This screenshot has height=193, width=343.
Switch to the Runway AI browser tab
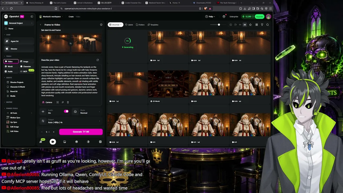(x=36, y=3)
